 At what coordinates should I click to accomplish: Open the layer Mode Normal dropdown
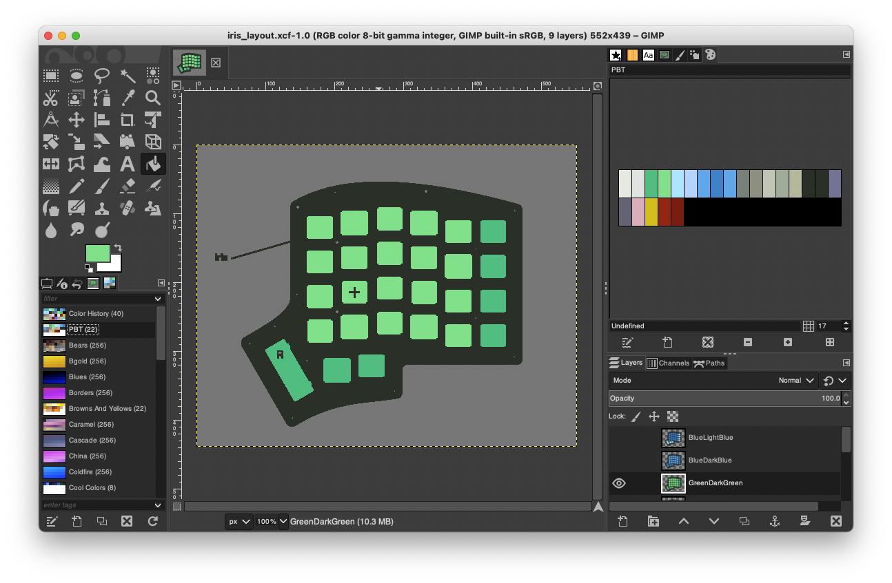713,380
